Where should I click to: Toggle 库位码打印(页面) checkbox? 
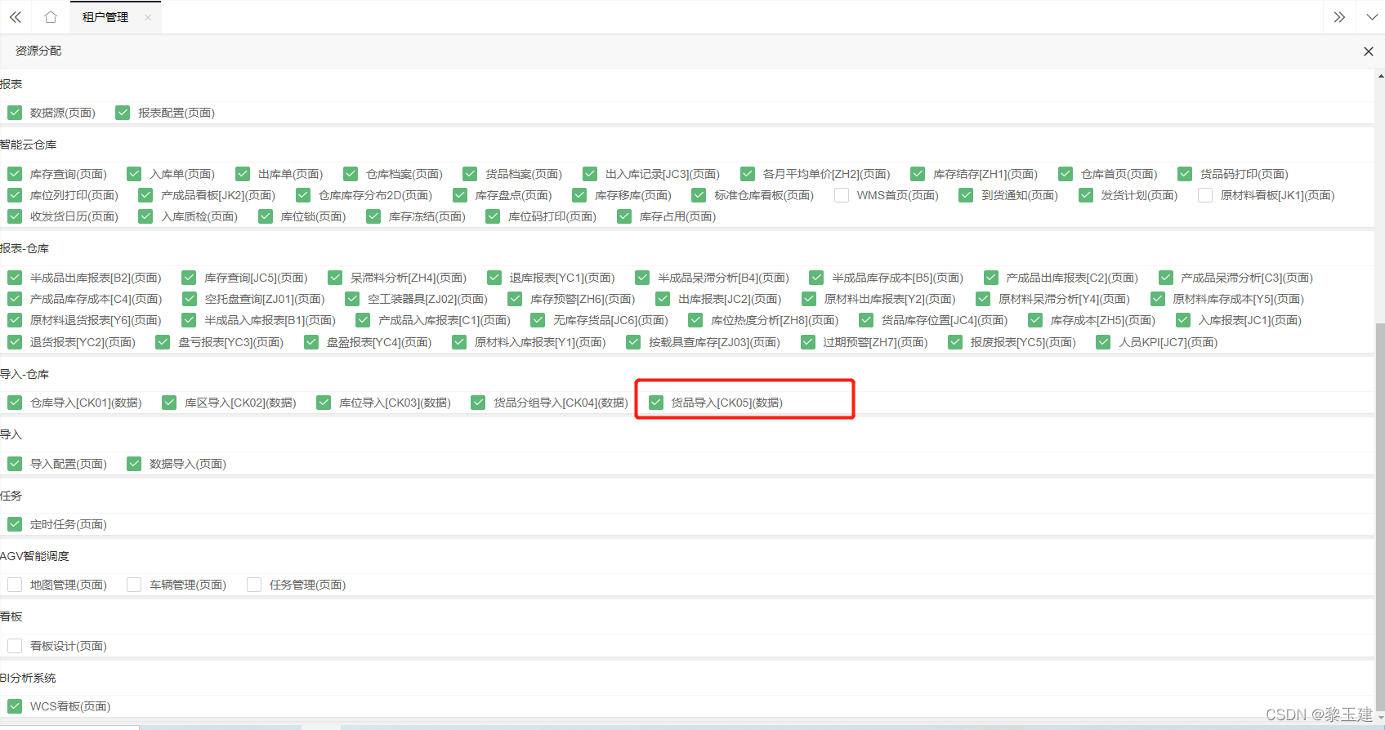[x=493, y=216]
